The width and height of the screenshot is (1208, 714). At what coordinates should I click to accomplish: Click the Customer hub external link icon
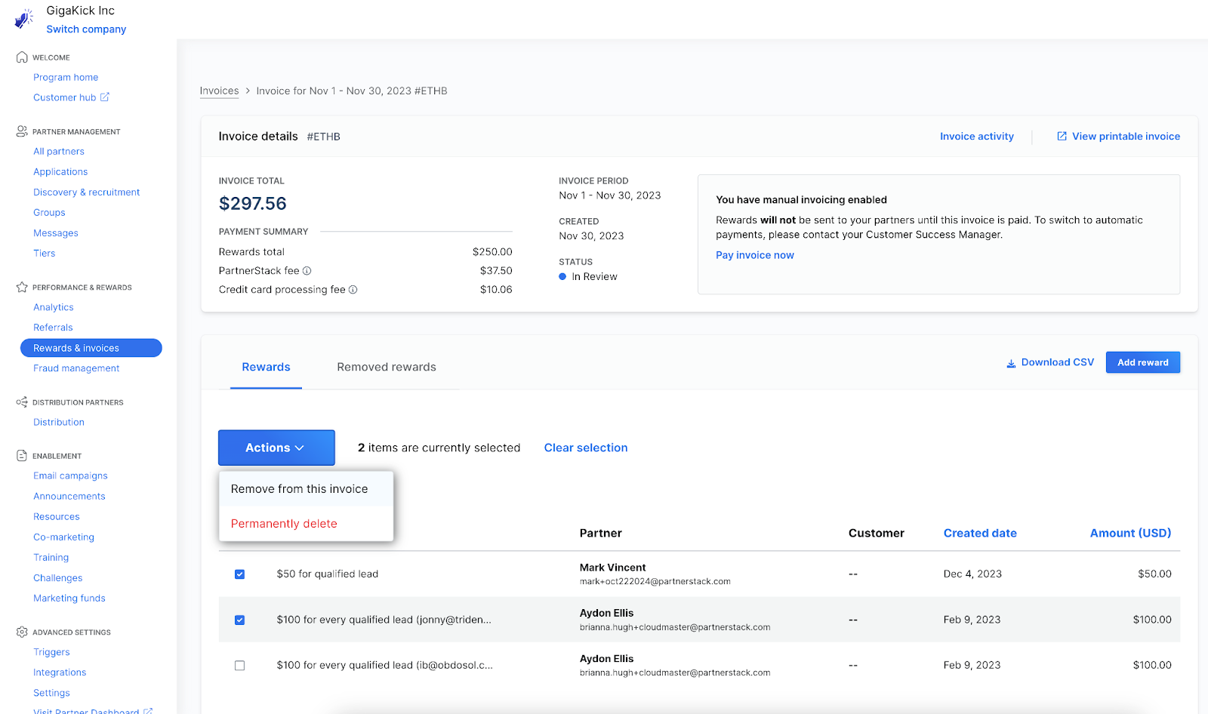click(x=105, y=97)
